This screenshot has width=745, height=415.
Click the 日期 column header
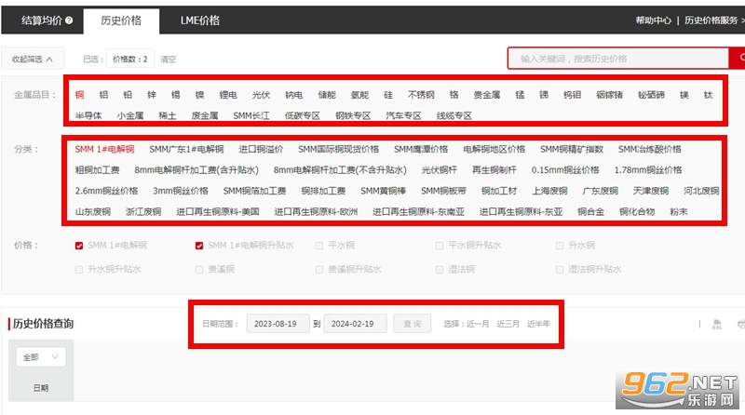coord(41,388)
